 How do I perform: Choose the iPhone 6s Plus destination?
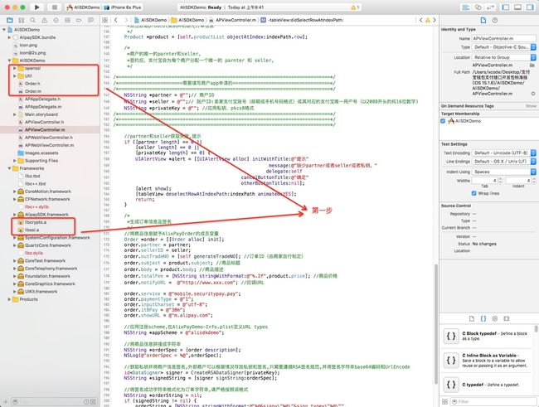click(x=123, y=7)
